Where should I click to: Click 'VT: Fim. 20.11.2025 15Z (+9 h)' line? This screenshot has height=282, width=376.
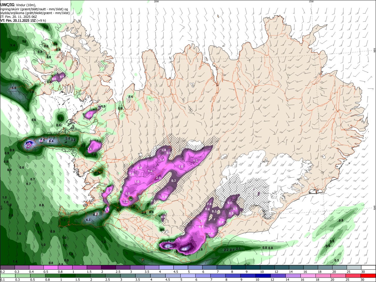click(23, 21)
